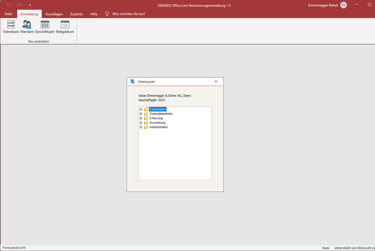Open the Hilfe ribbon tab
The image size is (375, 251).
coord(94,14)
